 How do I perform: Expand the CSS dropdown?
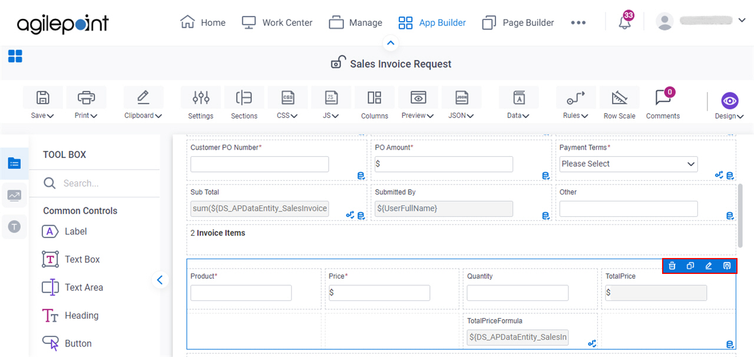tap(287, 104)
